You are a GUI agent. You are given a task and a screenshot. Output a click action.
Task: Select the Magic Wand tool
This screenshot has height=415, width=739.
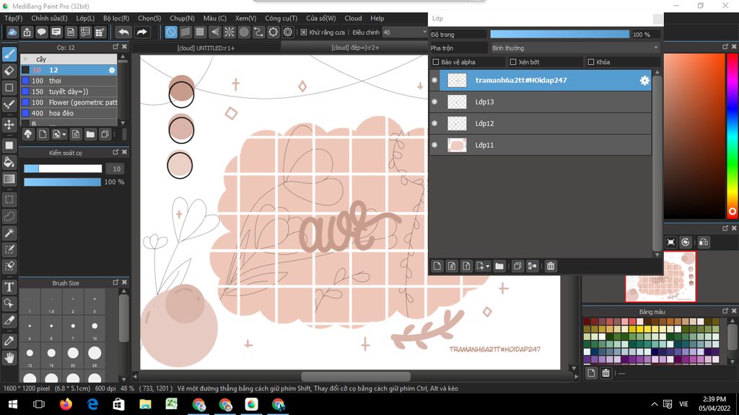coord(9,233)
